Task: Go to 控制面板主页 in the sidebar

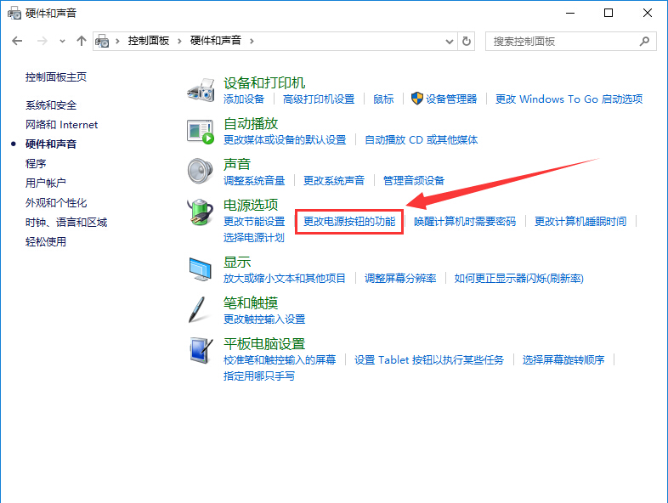Action: (x=56, y=77)
